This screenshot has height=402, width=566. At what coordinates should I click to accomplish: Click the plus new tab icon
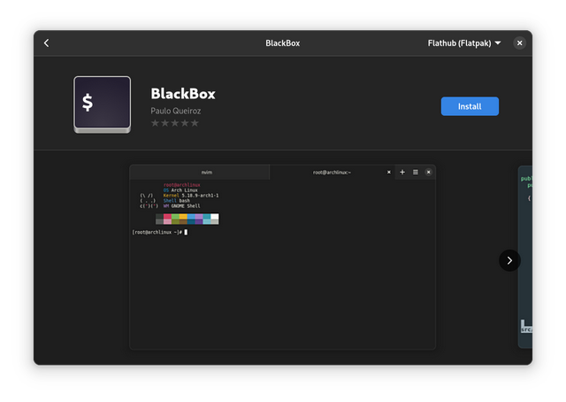tap(402, 172)
